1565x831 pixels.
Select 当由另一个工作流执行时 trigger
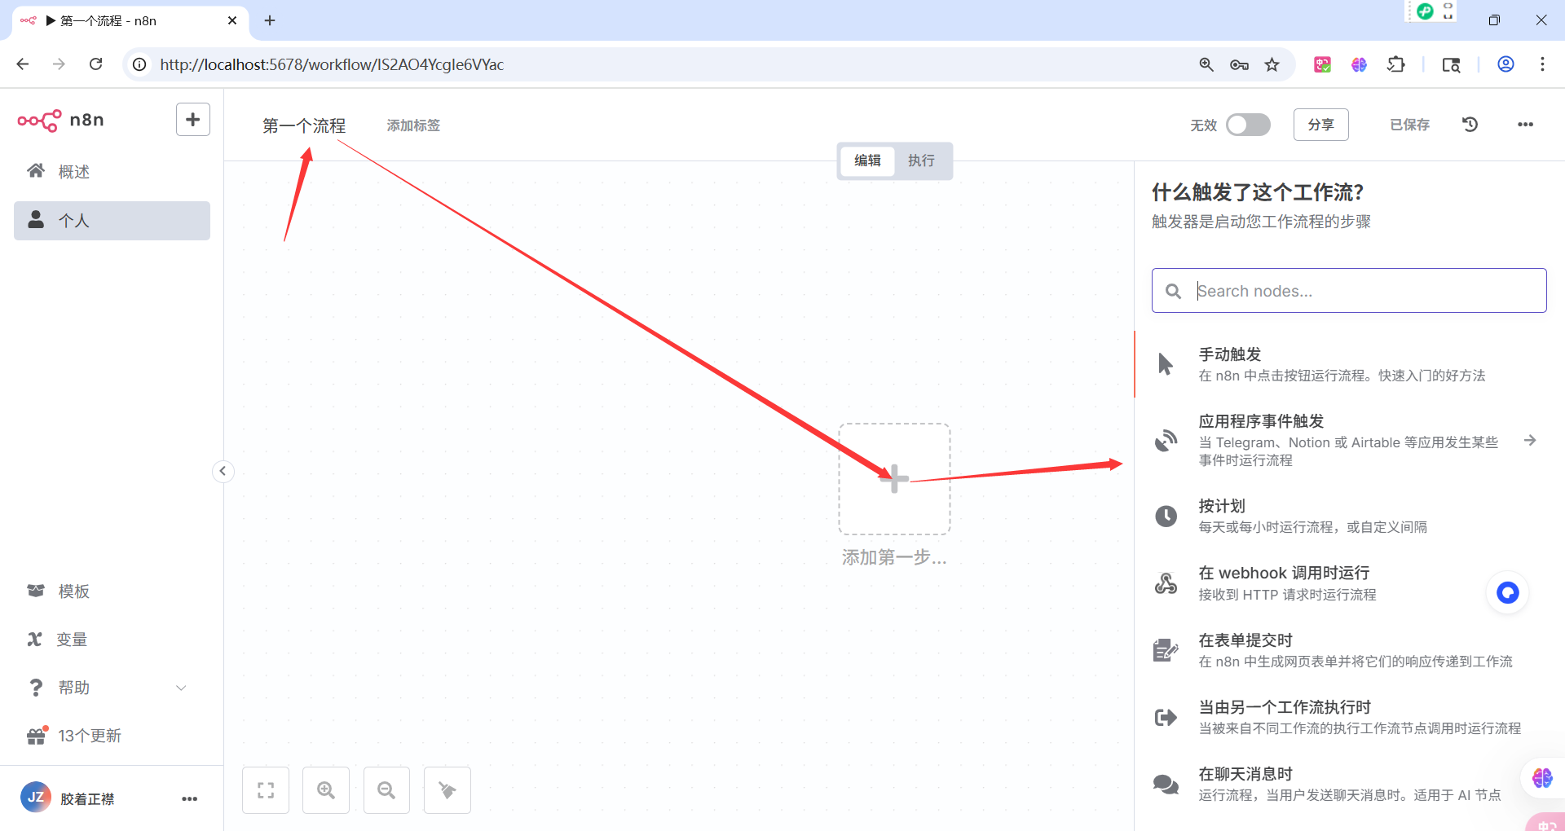click(x=1349, y=717)
